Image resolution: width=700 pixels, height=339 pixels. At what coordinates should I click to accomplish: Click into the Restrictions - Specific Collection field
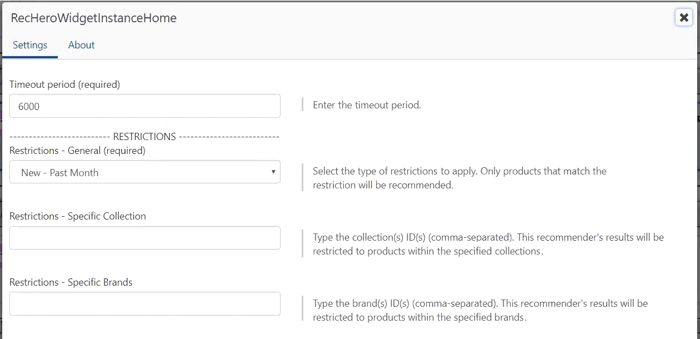[144, 238]
